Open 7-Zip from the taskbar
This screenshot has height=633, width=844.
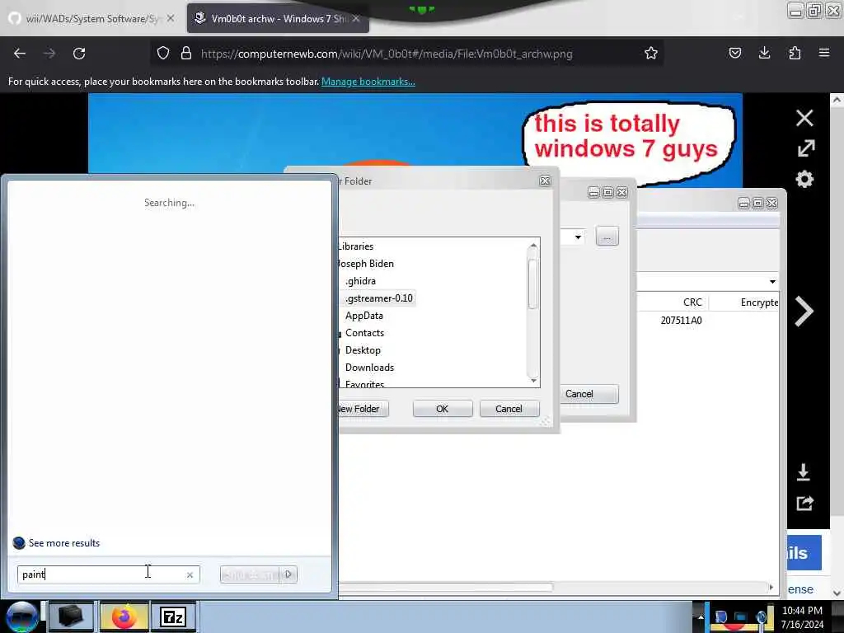173,617
